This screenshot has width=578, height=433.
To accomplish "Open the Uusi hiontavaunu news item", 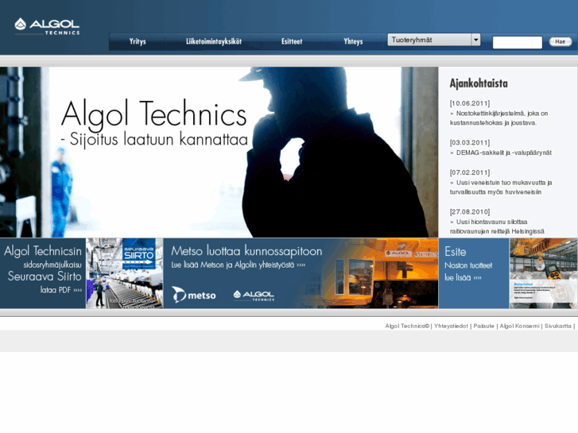I will 497,226.
